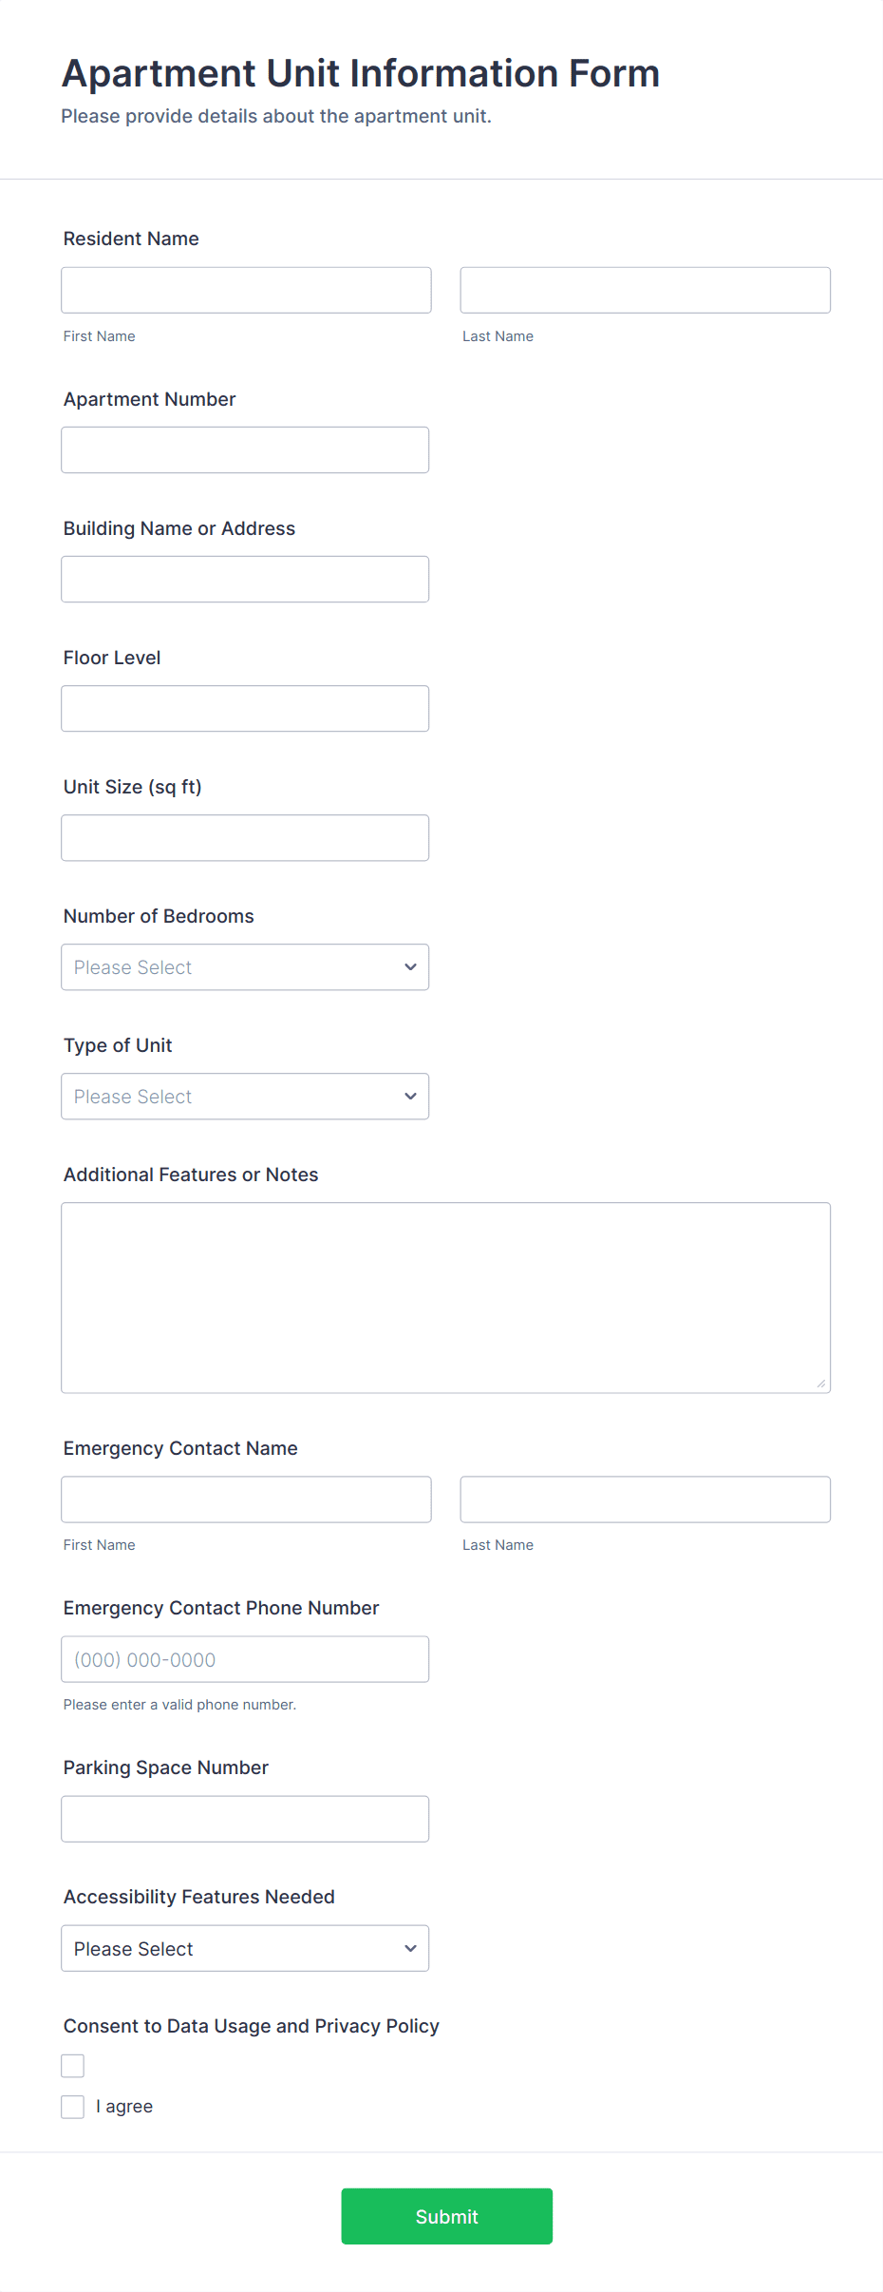883x2292 pixels.
Task: Click the Resident Last Name field
Action: click(x=645, y=290)
